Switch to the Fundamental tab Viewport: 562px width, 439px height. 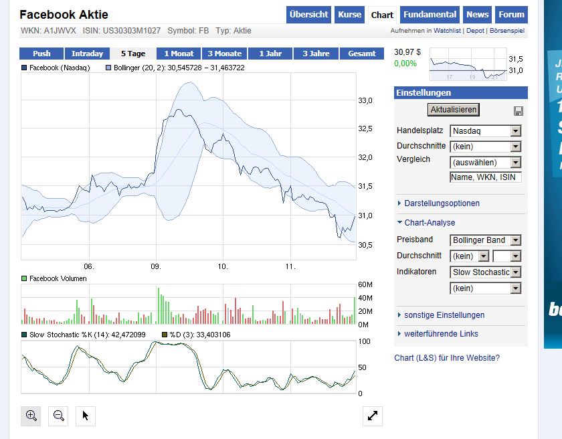pos(430,15)
